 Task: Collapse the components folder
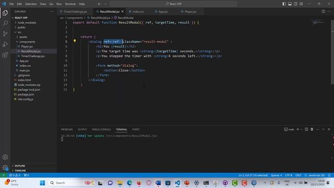pos(33,42)
